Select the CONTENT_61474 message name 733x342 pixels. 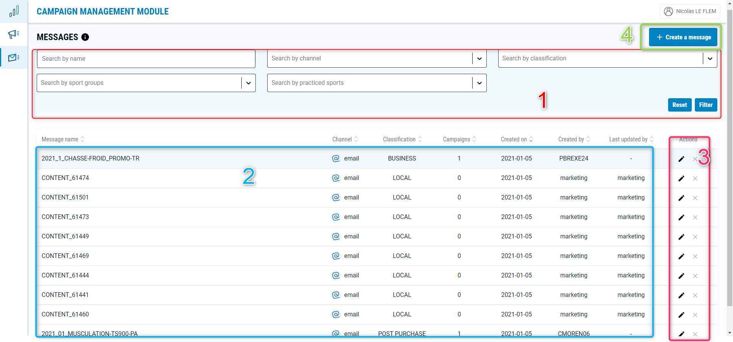coord(65,178)
